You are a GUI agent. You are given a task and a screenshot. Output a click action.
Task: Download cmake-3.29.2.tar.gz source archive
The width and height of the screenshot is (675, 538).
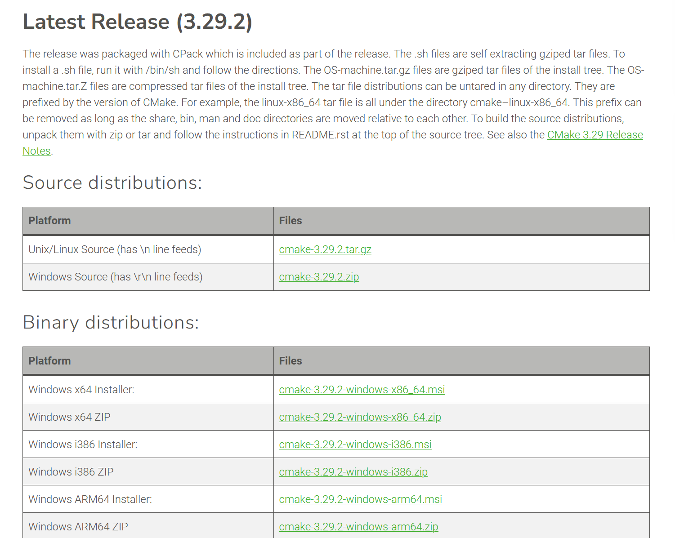[x=325, y=249]
